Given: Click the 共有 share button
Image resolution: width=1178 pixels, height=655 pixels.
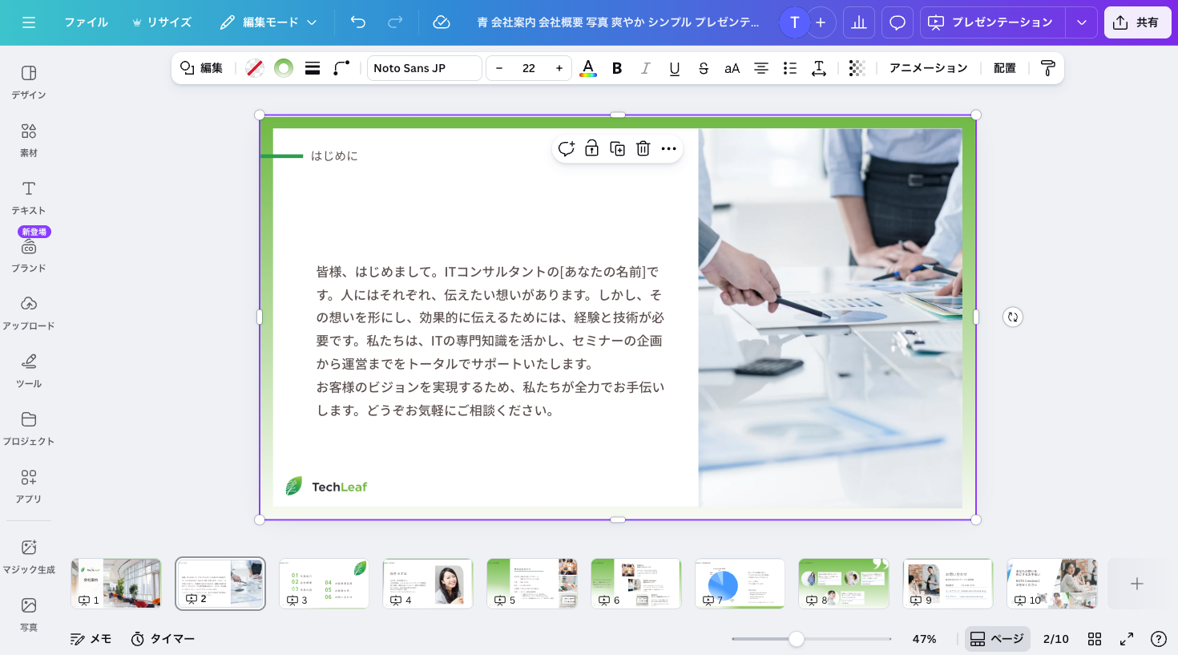Looking at the screenshot, I should 1136,22.
